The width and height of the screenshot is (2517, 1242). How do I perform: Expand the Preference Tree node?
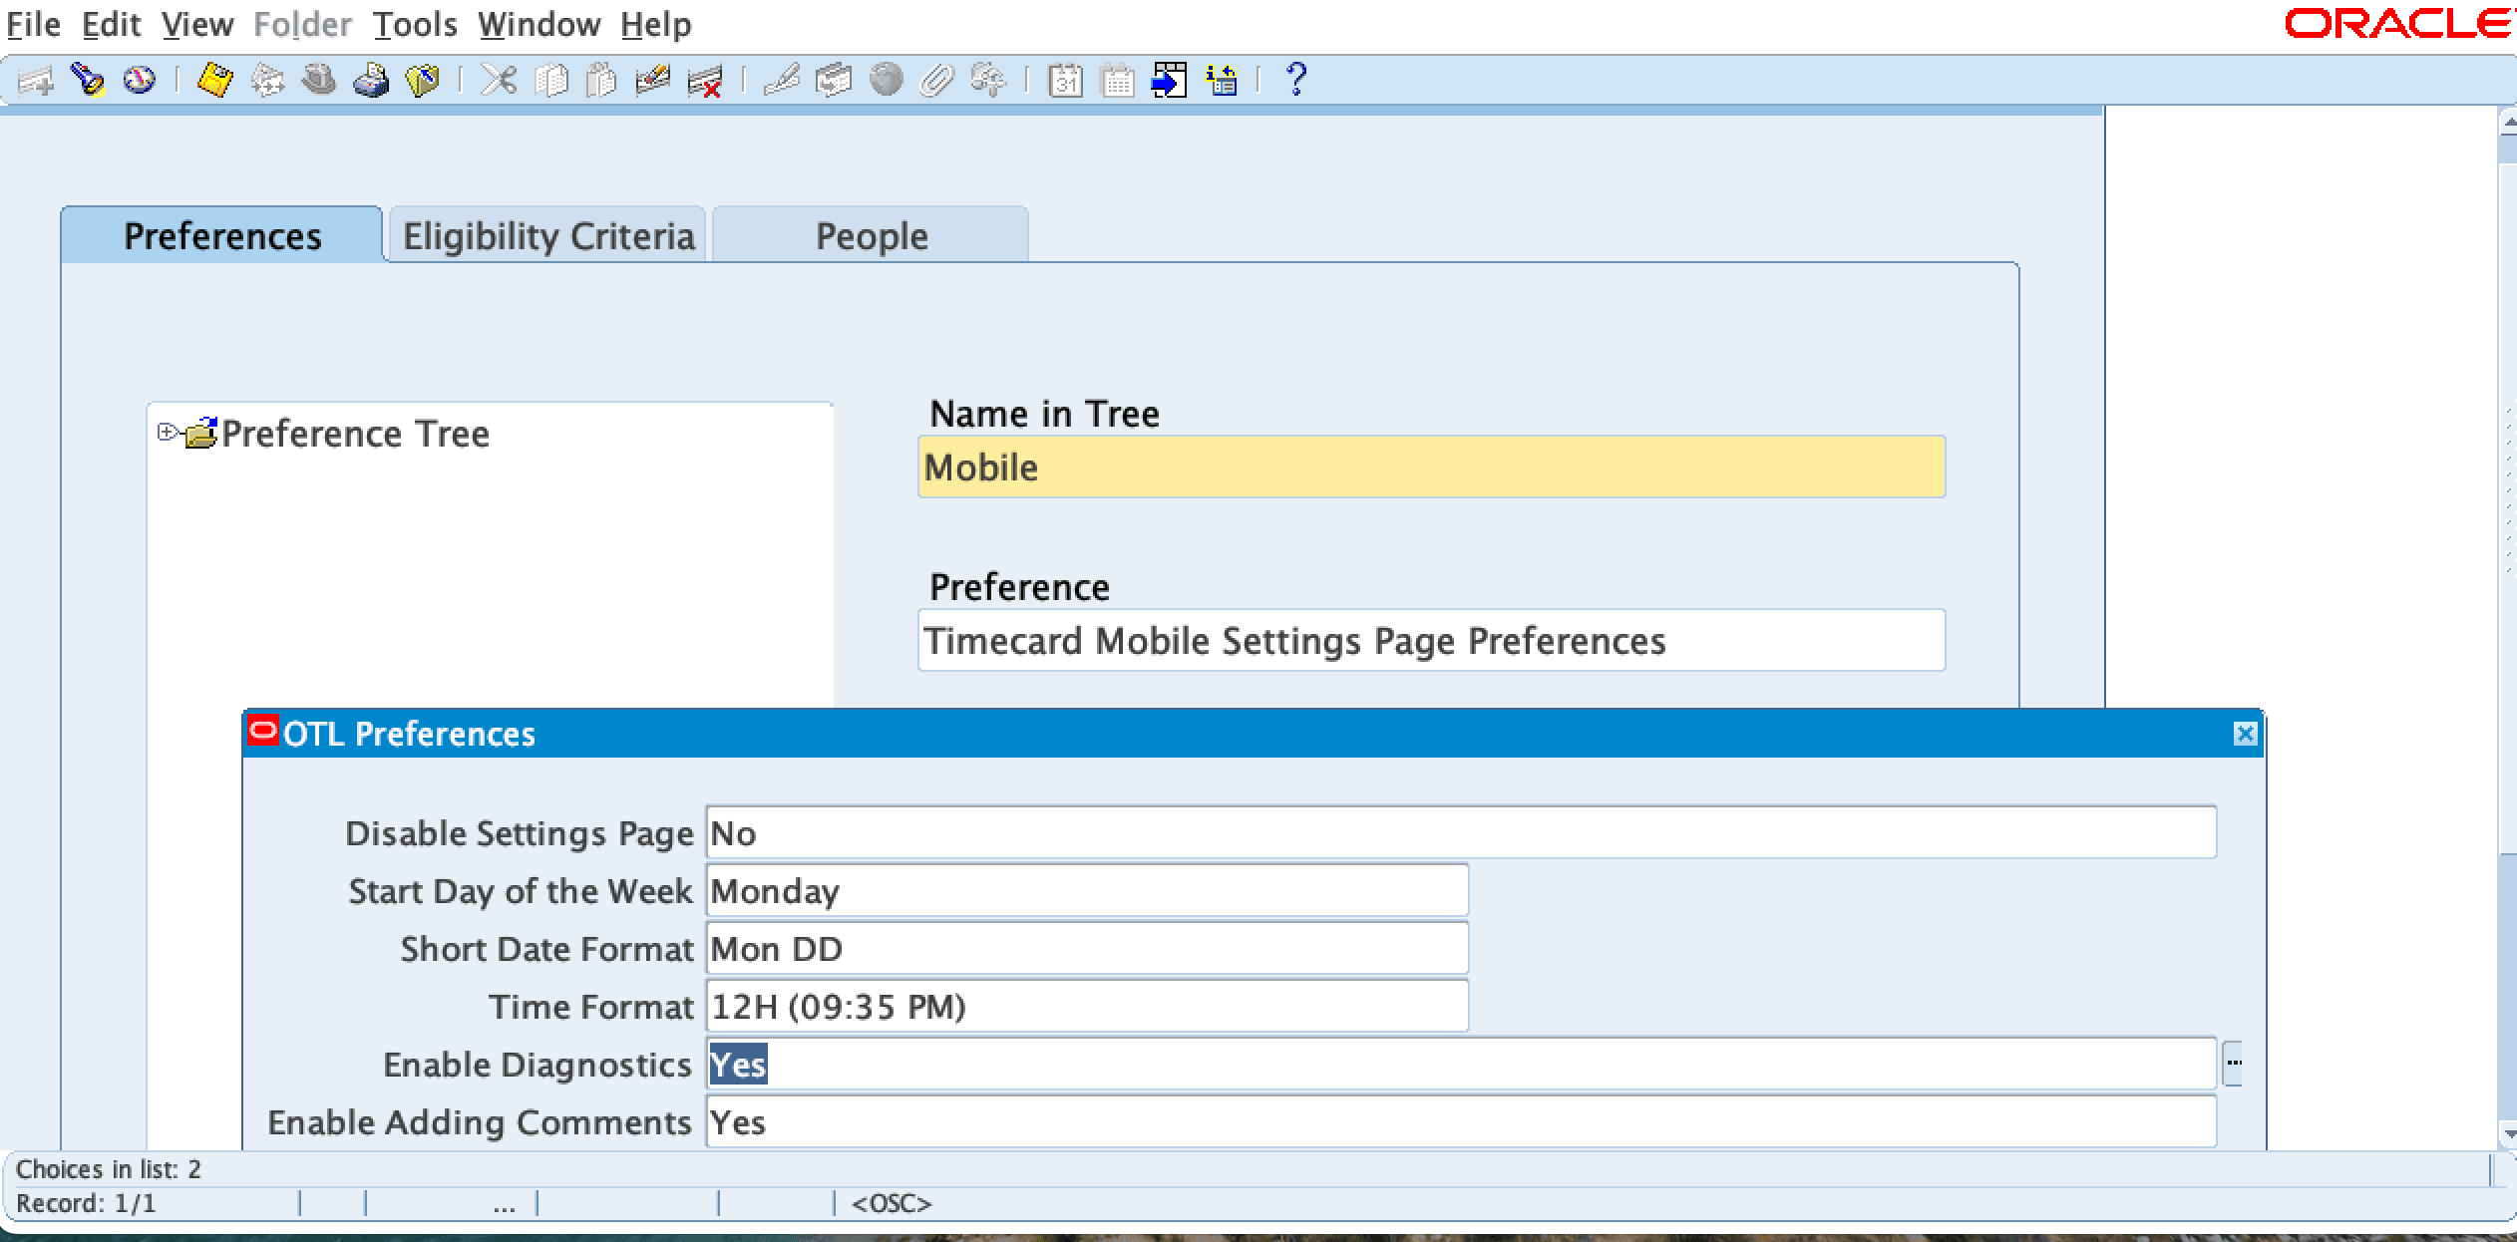click(168, 432)
